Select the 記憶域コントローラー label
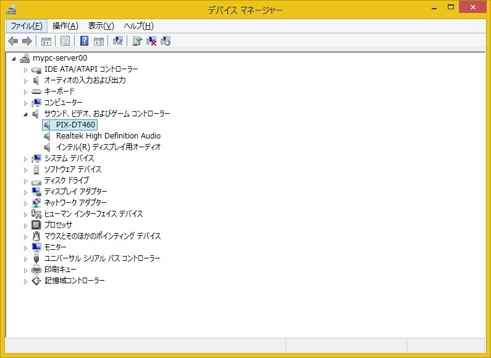The image size is (491, 358). coord(75,281)
